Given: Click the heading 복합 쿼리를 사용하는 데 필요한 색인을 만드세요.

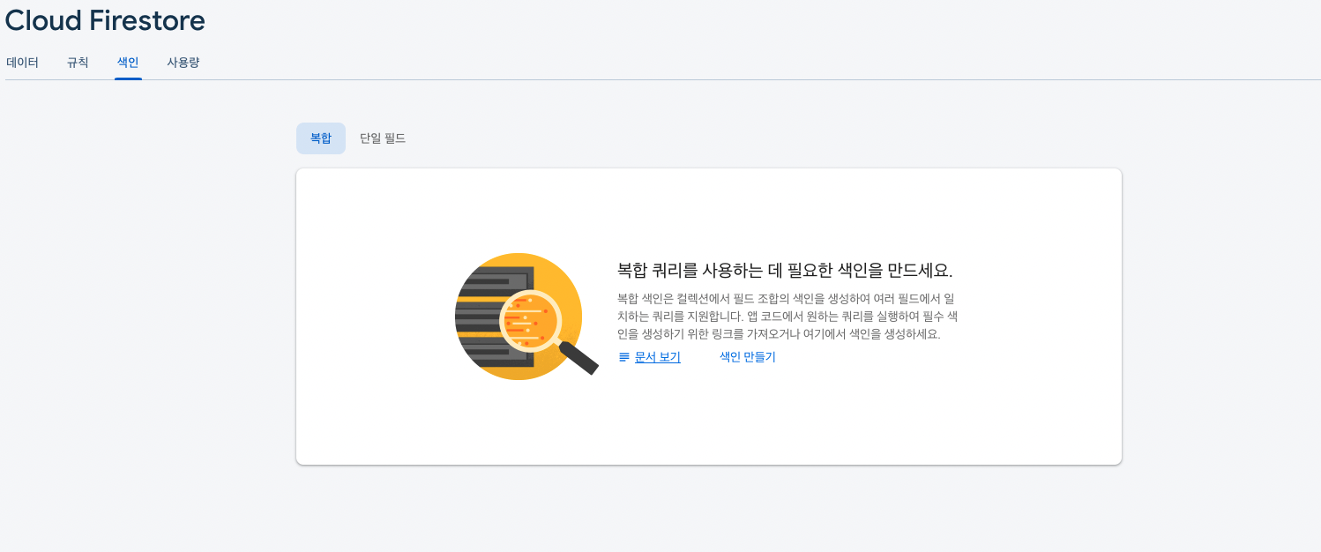Looking at the screenshot, I should (x=785, y=270).
